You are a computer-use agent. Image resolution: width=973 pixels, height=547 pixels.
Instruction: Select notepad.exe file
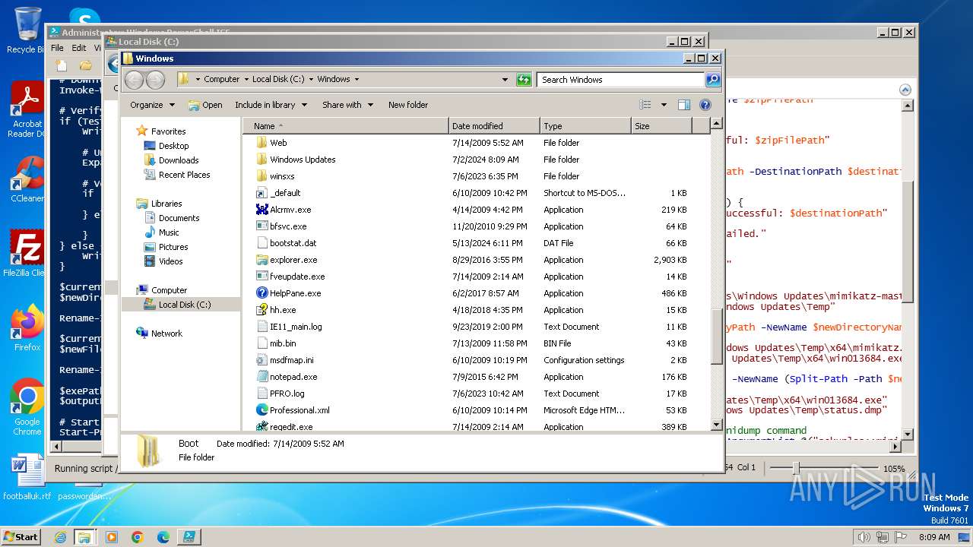coord(287,377)
